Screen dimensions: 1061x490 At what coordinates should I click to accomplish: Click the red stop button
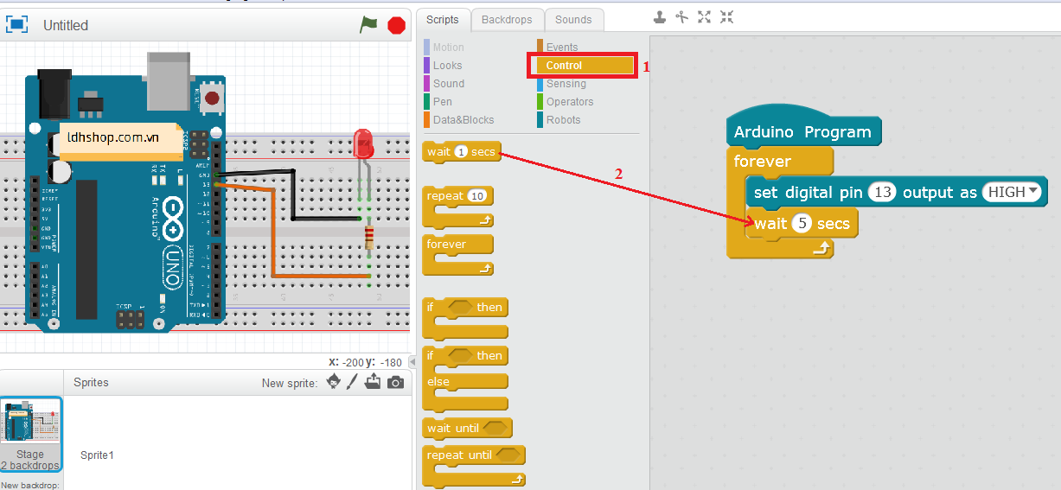click(397, 26)
